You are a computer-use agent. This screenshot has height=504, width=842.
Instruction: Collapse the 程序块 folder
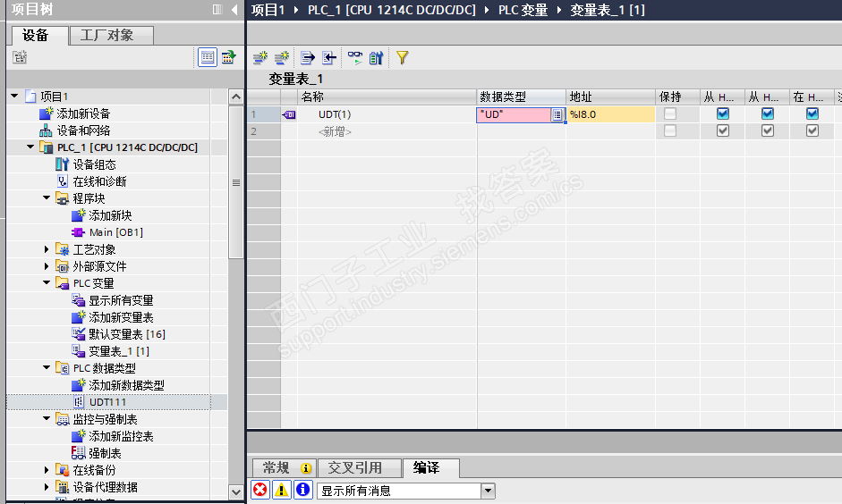coord(47,197)
